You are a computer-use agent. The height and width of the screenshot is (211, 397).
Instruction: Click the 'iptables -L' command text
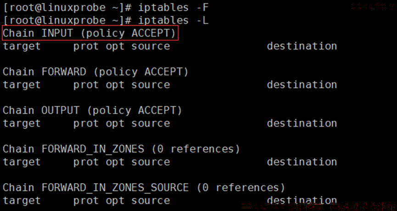(173, 21)
